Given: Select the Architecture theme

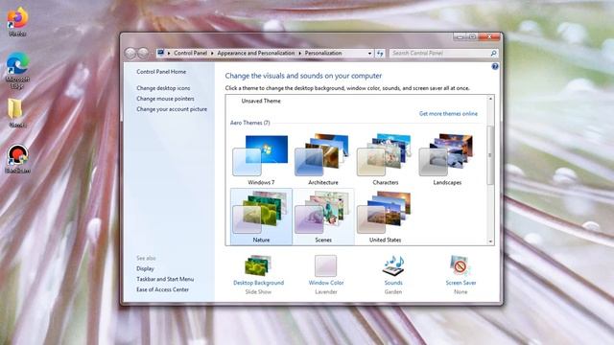Looking at the screenshot, I should (x=323, y=159).
